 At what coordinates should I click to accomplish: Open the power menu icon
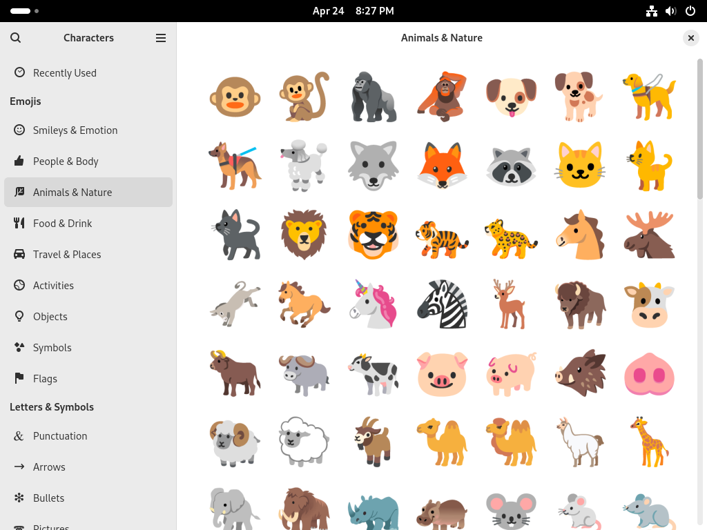[x=690, y=11]
